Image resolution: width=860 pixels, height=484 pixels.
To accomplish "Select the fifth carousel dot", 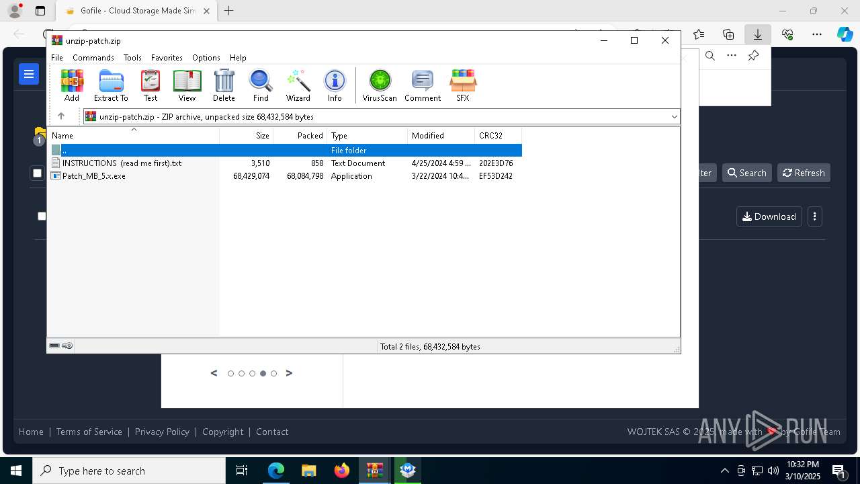I will (x=273, y=374).
